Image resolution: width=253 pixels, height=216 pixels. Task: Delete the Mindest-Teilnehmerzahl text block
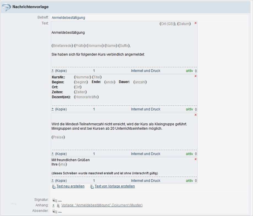tap(196, 115)
